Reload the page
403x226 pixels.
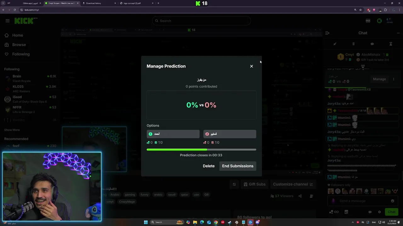pyautogui.click(x=14, y=10)
